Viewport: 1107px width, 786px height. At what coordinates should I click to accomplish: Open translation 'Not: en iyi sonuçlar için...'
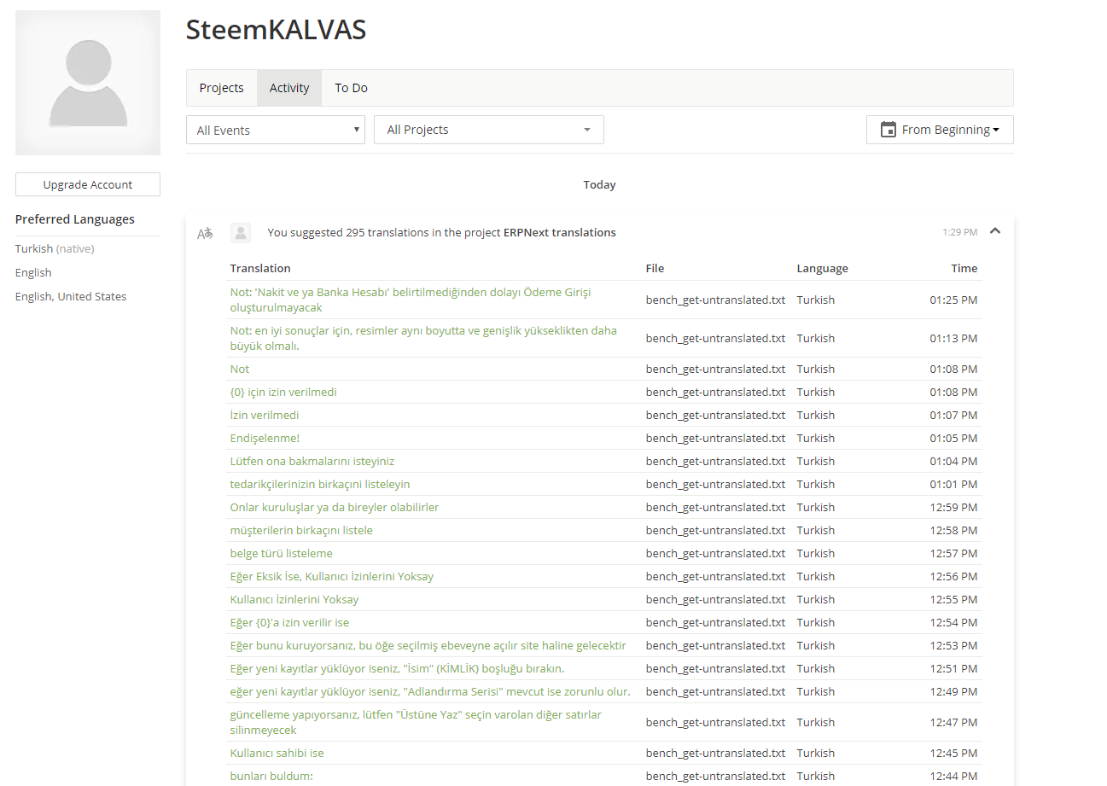coord(423,338)
